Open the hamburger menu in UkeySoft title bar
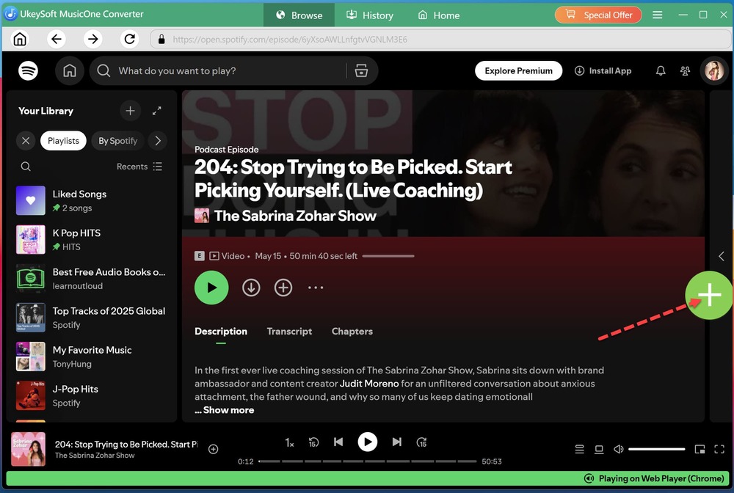 [657, 15]
